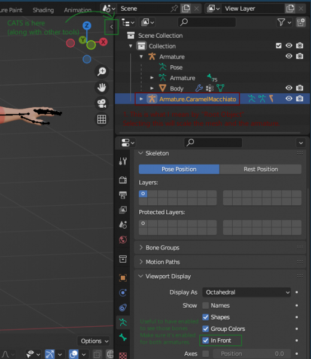Switch orthographic/perspective grid icon
This screenshot has width=311, height=359.
pyautogui.click(x=102, y=119)
